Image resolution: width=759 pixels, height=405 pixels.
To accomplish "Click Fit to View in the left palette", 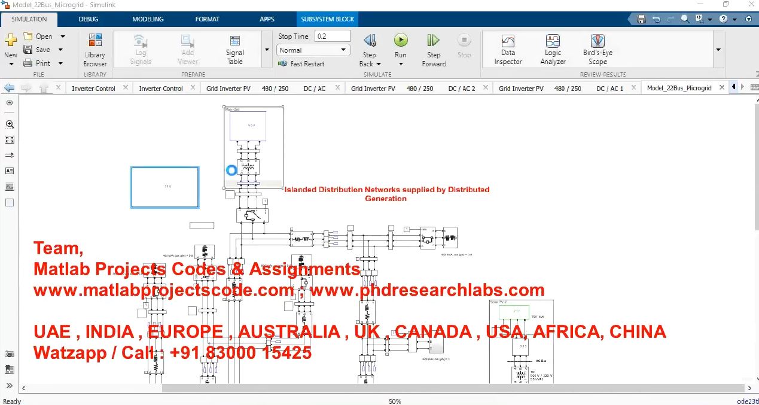I will pyautogui.click(x=9, y=139).
